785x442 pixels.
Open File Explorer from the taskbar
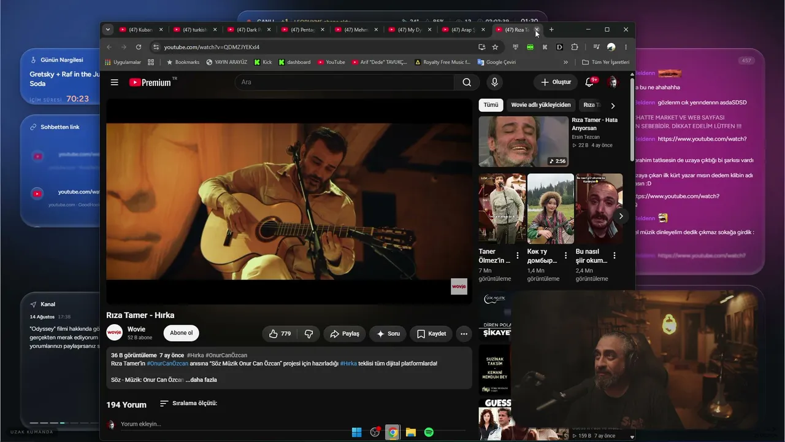click(x=411, y=432)
